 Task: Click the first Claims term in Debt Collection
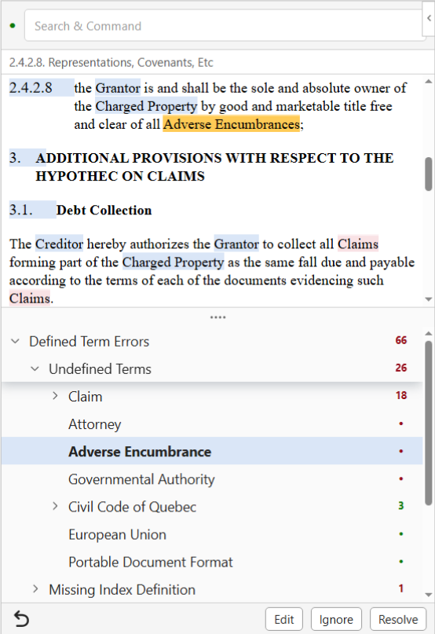point(358,244)
